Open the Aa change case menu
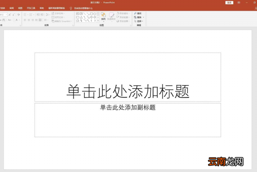 coord(10,20)
